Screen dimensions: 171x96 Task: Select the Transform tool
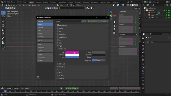tap(3, 34)
